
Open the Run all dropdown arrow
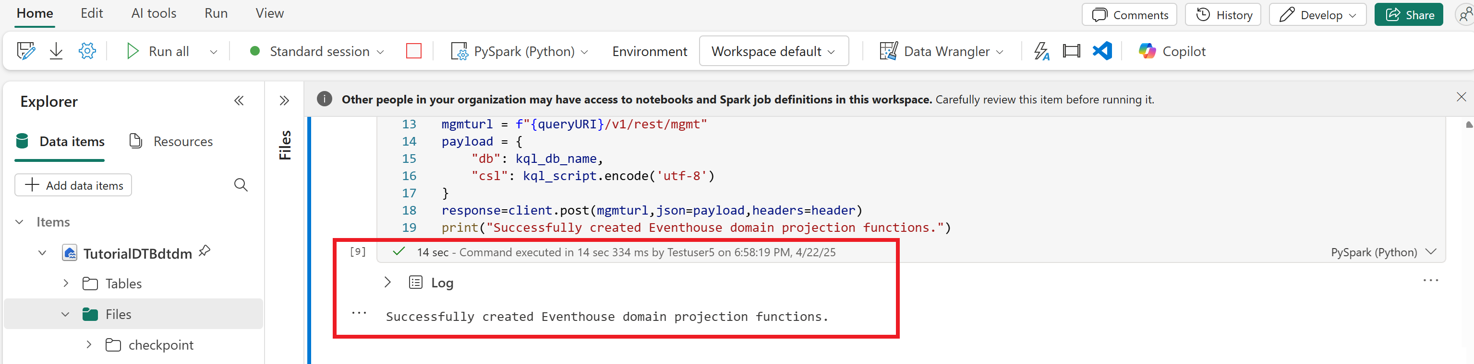[214, 52]
